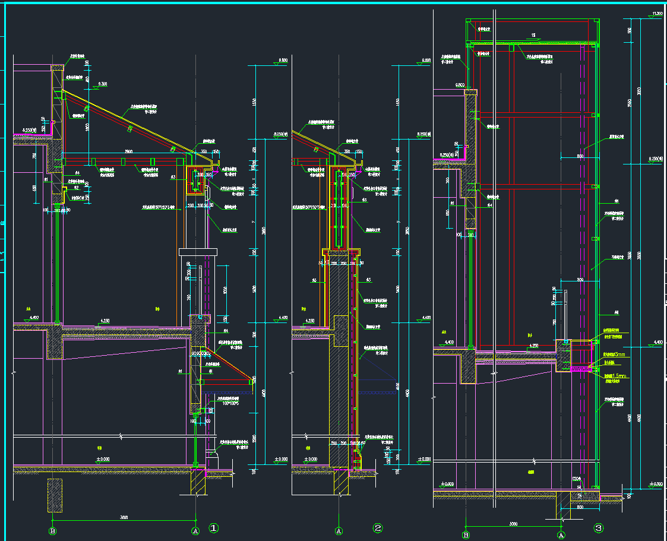Select axis bubble A below section 1
Viewport: 667px width, 541px height.
click(x=195, y=530)
